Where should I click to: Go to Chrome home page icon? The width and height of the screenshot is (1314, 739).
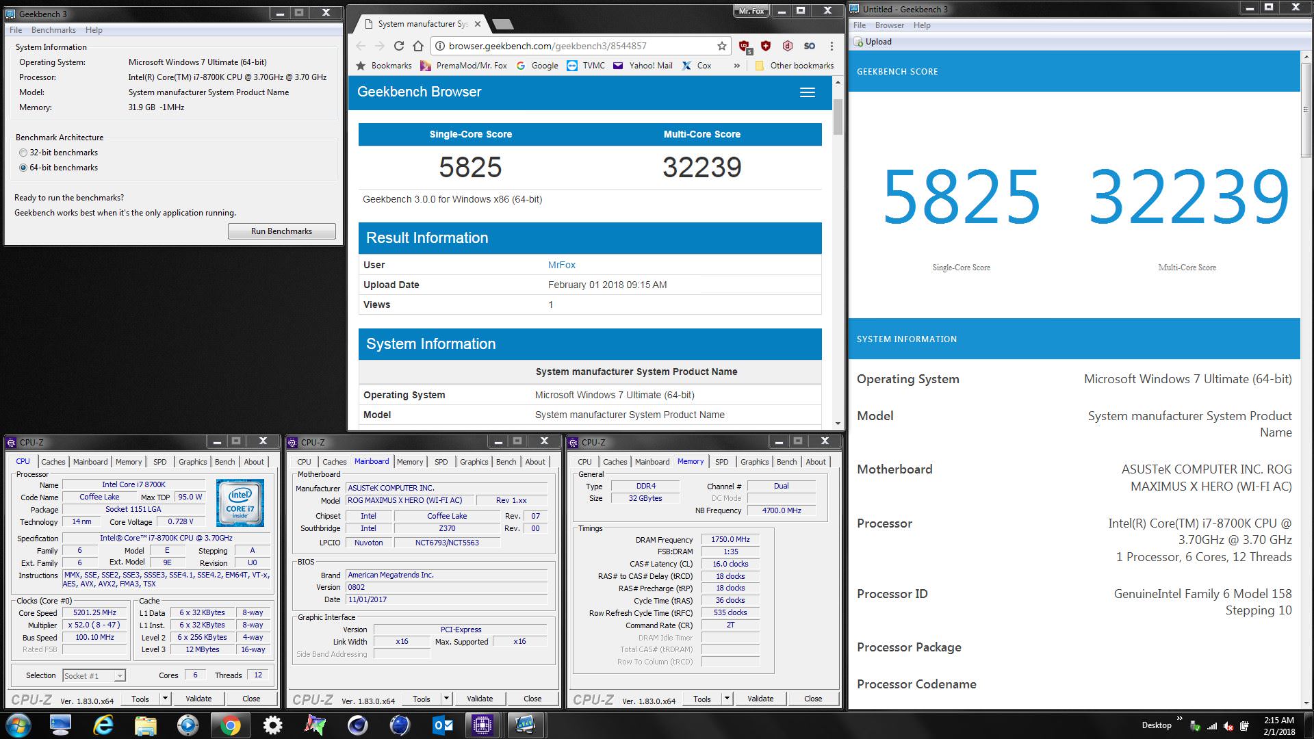tap(418, 46)
